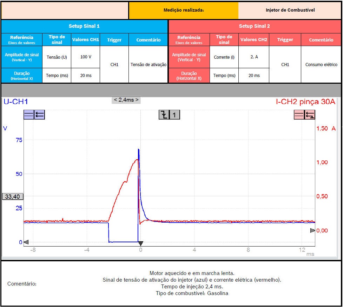This screenshot has width=343, height=307.
Task: Click trigger position marker at 0 ms
Action: [140, 243]
